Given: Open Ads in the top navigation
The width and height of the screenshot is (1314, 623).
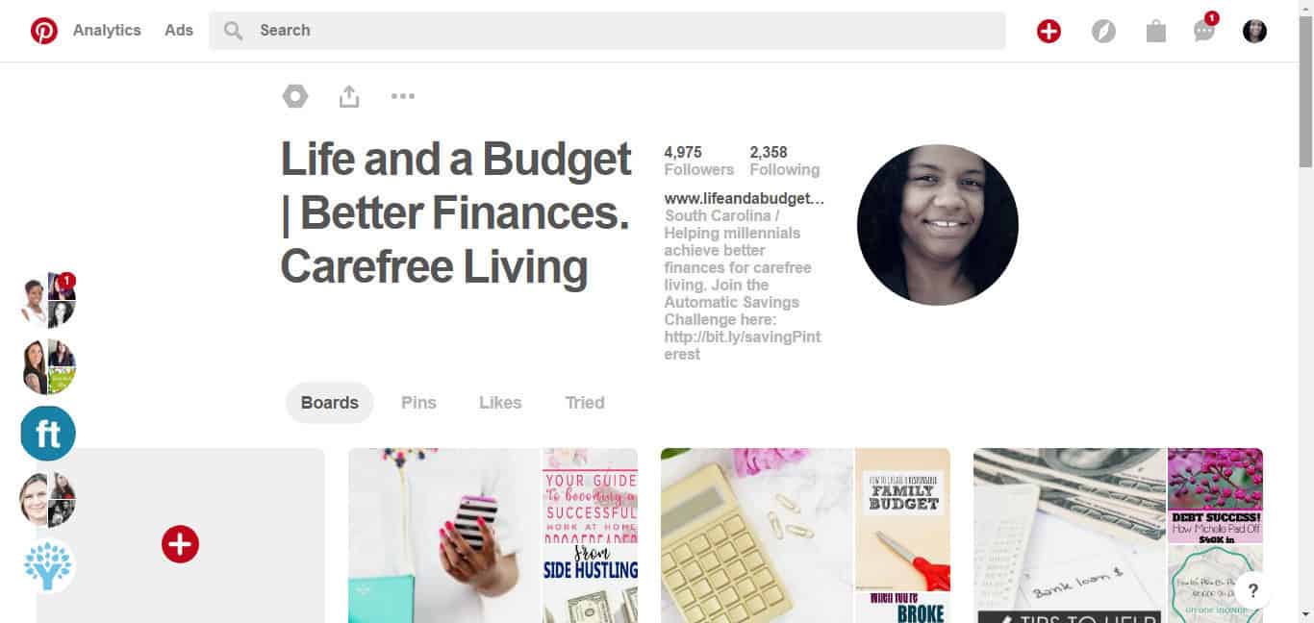Looking at the screenshot, I should (x=179, y=31).
